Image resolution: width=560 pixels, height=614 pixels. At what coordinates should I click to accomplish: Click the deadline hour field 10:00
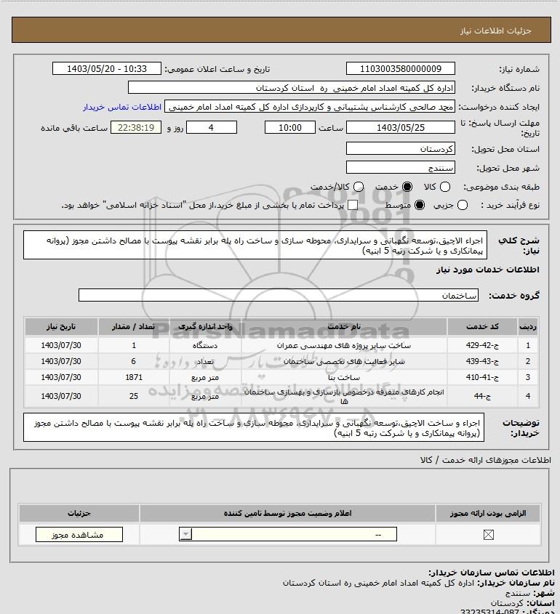[x=290, y=127]
